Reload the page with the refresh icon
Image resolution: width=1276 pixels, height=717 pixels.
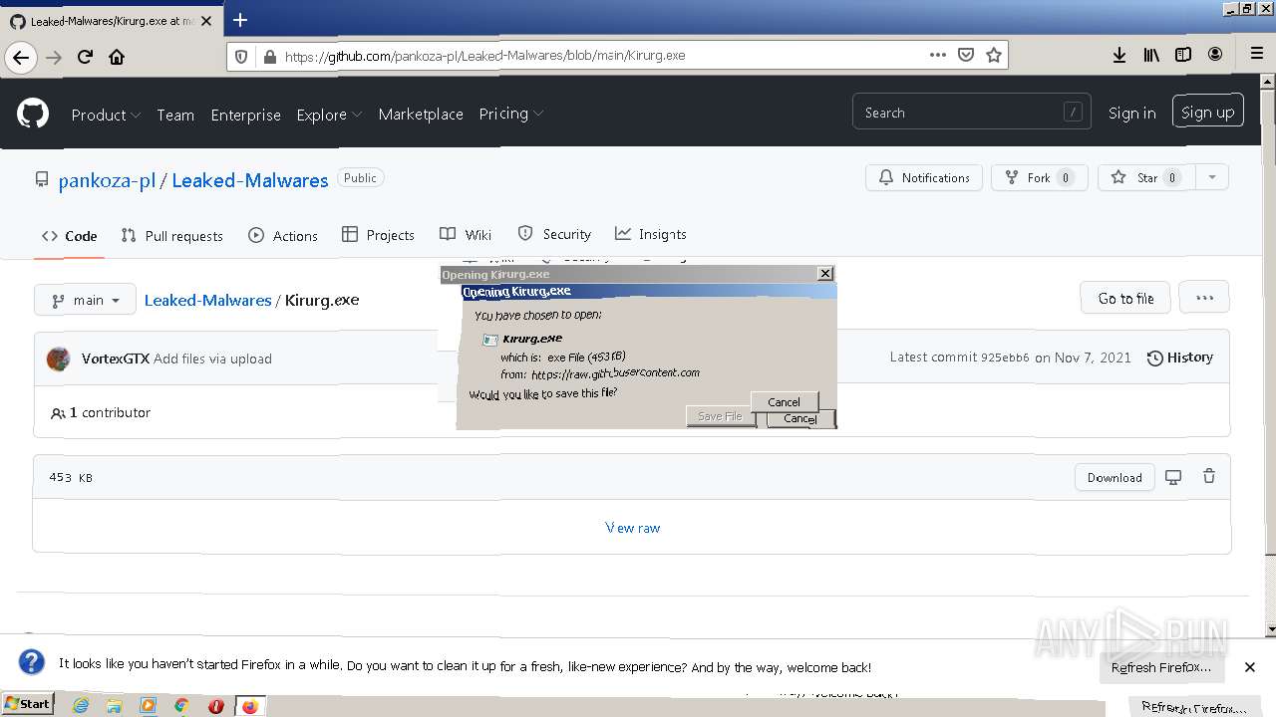(86, 57)
